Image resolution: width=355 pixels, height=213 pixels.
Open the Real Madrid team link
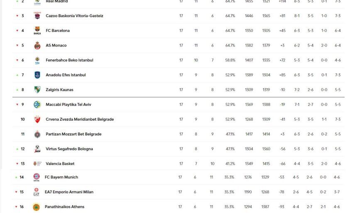tap(57, 2)
